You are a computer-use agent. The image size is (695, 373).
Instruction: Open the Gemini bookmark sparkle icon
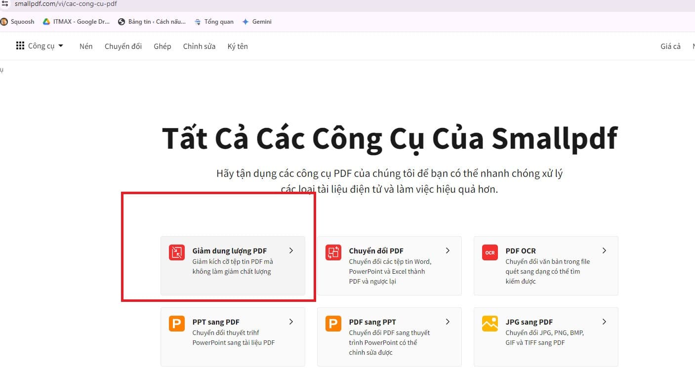click(245, 22)
